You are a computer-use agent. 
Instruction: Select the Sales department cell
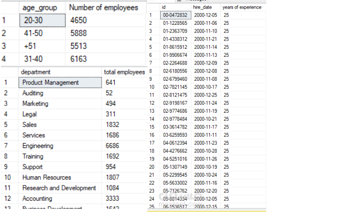(x=60, y=125)
